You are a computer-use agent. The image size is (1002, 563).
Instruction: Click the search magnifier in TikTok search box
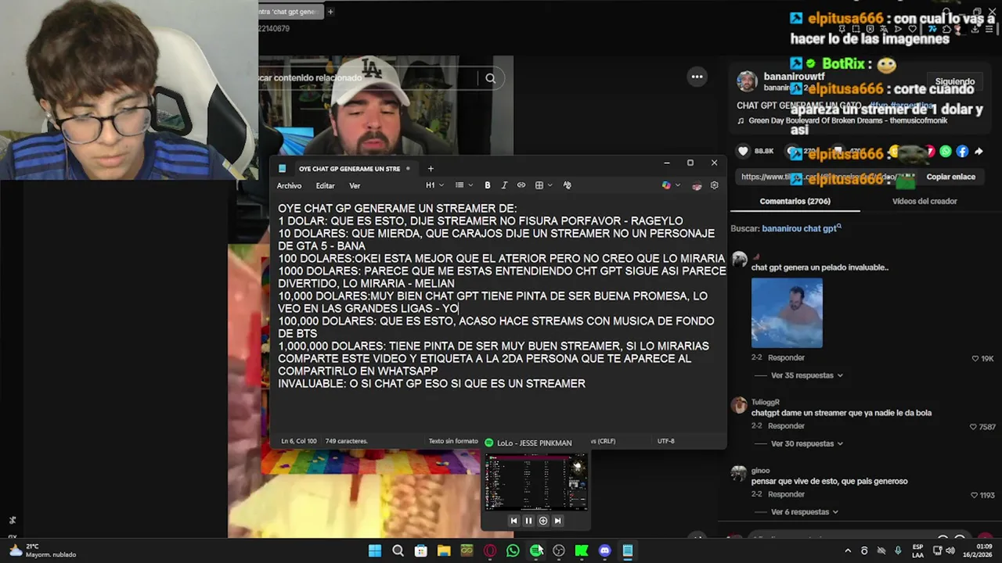490,78
